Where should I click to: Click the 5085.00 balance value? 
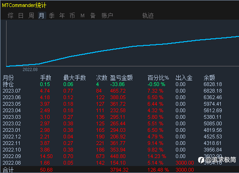pyautogui.click(x=213, y=123)
